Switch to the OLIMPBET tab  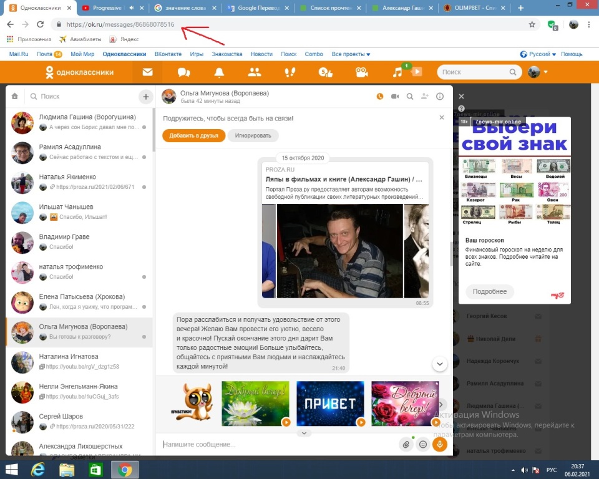[x=475, y=7]
